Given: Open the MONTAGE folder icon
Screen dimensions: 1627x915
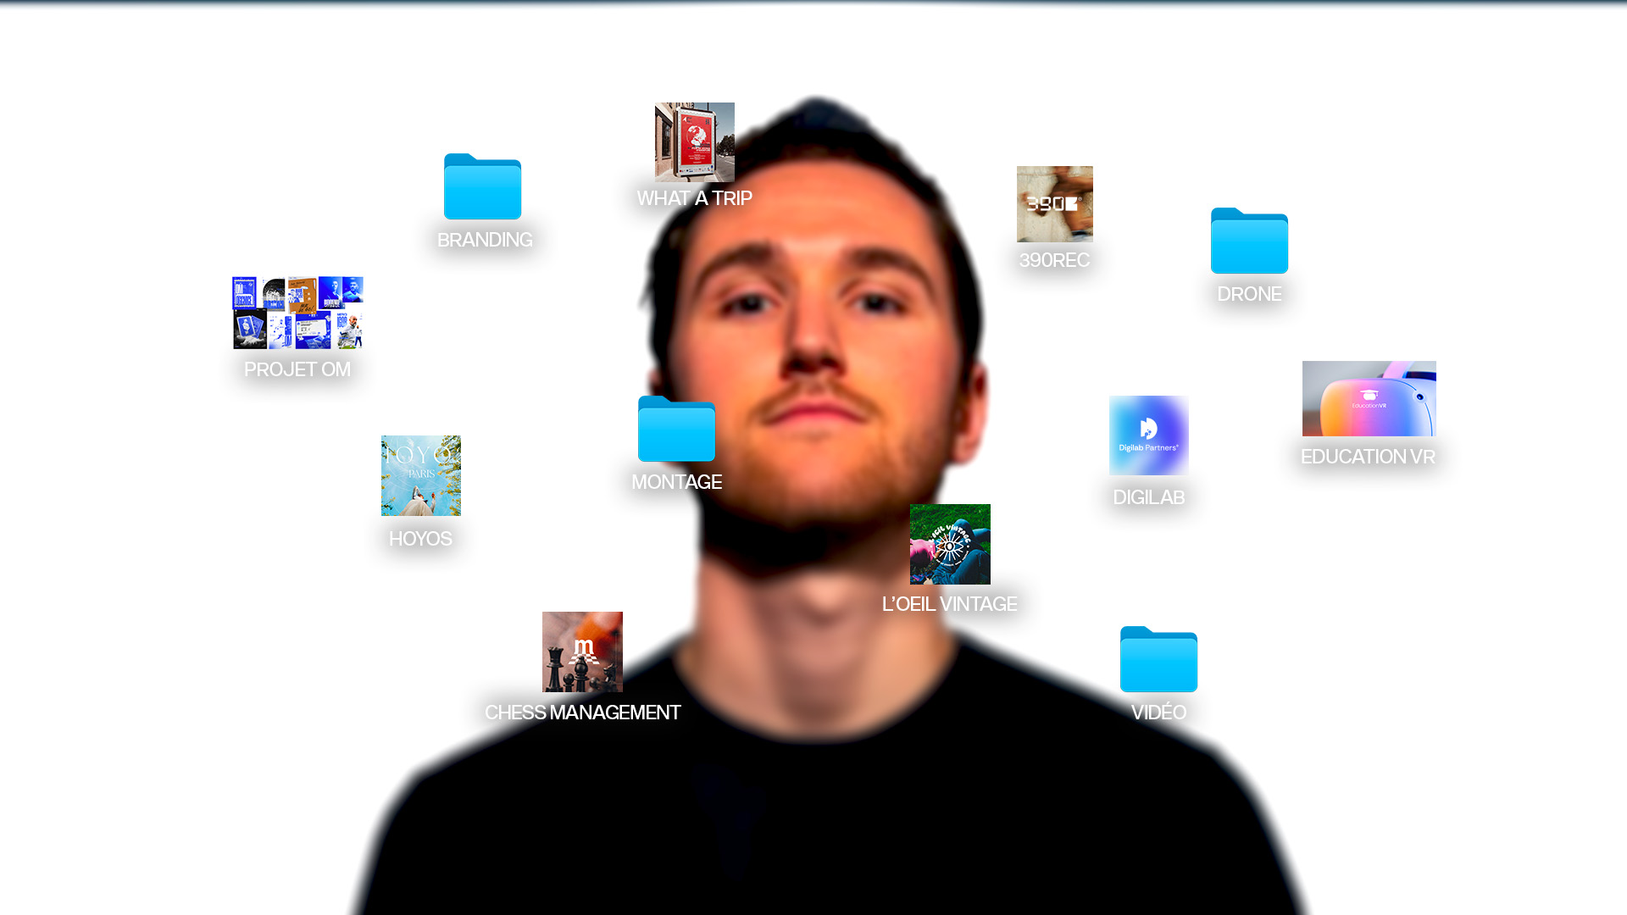Looking at the screenshot, I should 676,430.
